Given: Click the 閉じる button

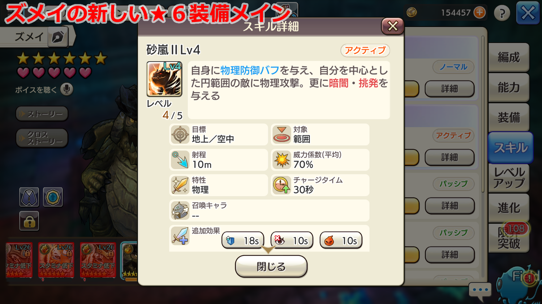Looking at the screenshot, I should coord(271,266).
